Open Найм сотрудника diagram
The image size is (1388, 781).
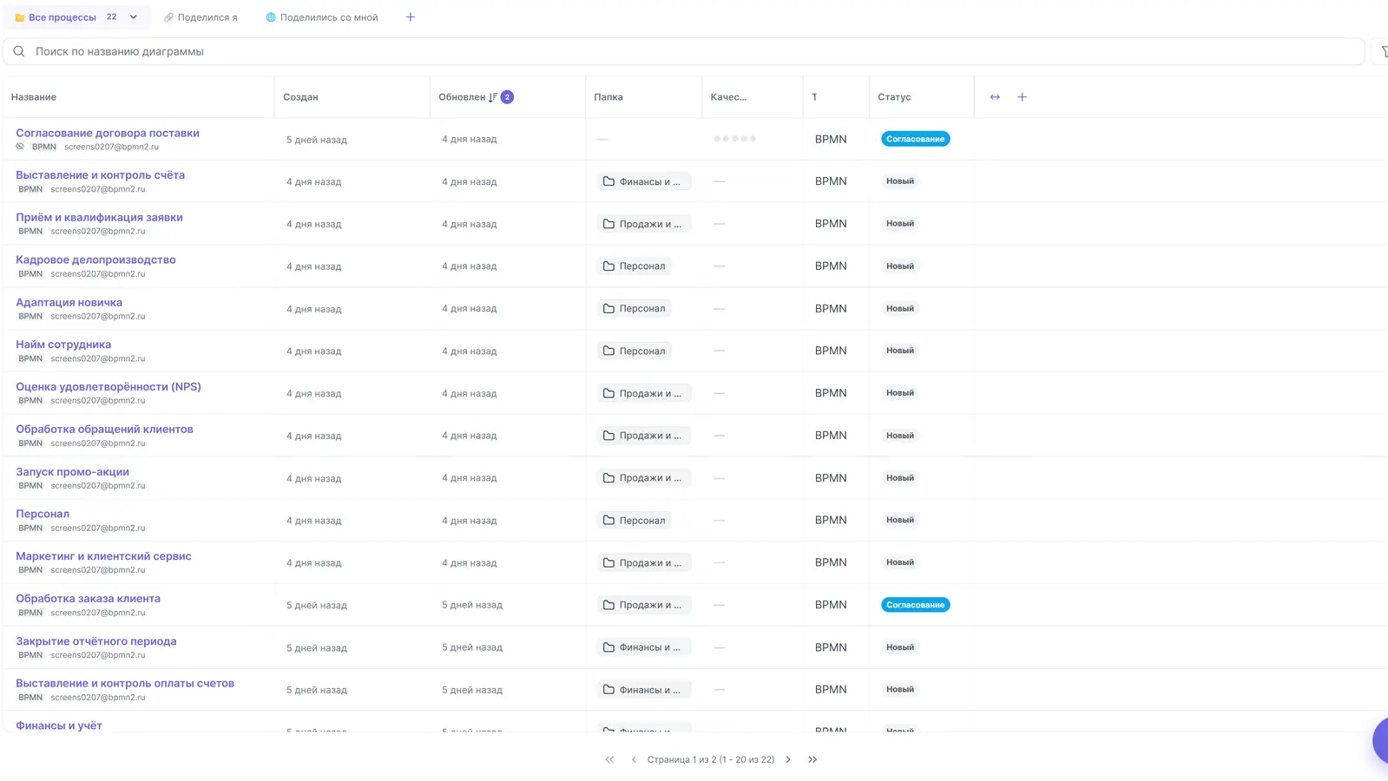click(63, 345)
